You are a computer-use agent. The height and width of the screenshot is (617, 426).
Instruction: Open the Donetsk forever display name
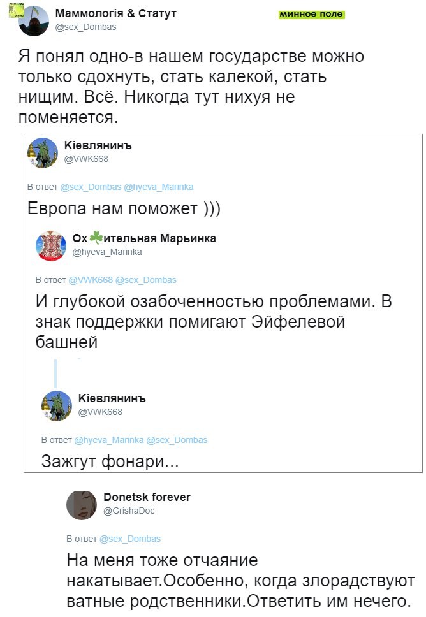[147, 497]
